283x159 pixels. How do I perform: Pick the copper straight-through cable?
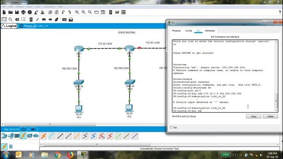[x=60, y=136]
